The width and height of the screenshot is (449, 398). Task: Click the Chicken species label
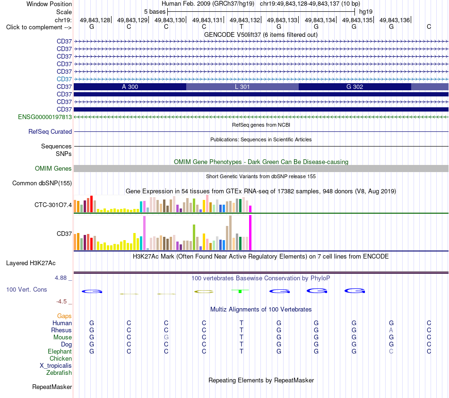[x=60, y=358]
